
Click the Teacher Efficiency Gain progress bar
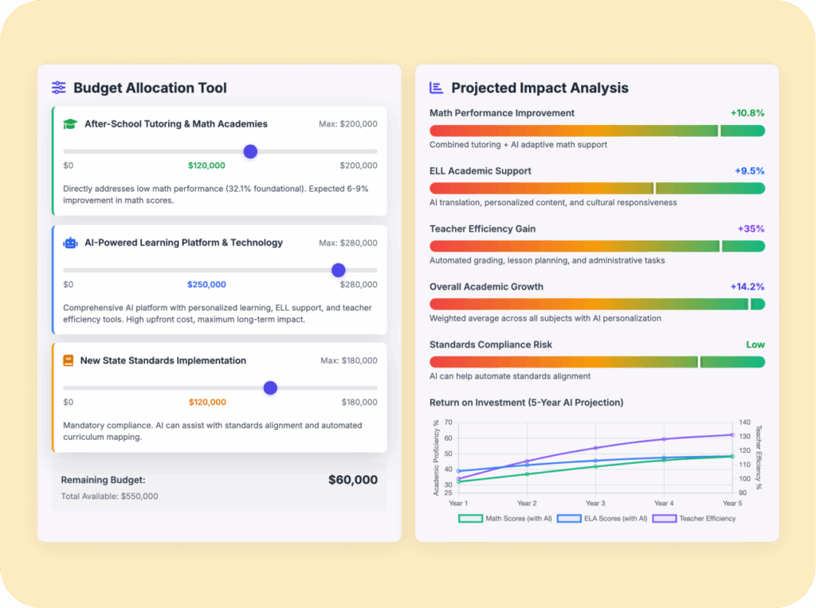pos(597,247)
